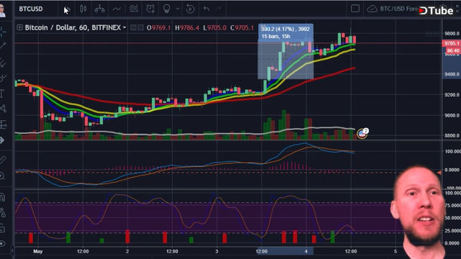The height and width of the screenshot is (259, 461).
Task: Click the high value H9786.4
Action: (187, 28)
